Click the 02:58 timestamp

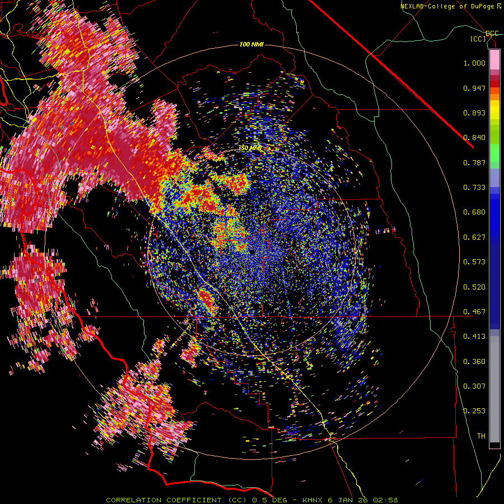pos(385,500)
